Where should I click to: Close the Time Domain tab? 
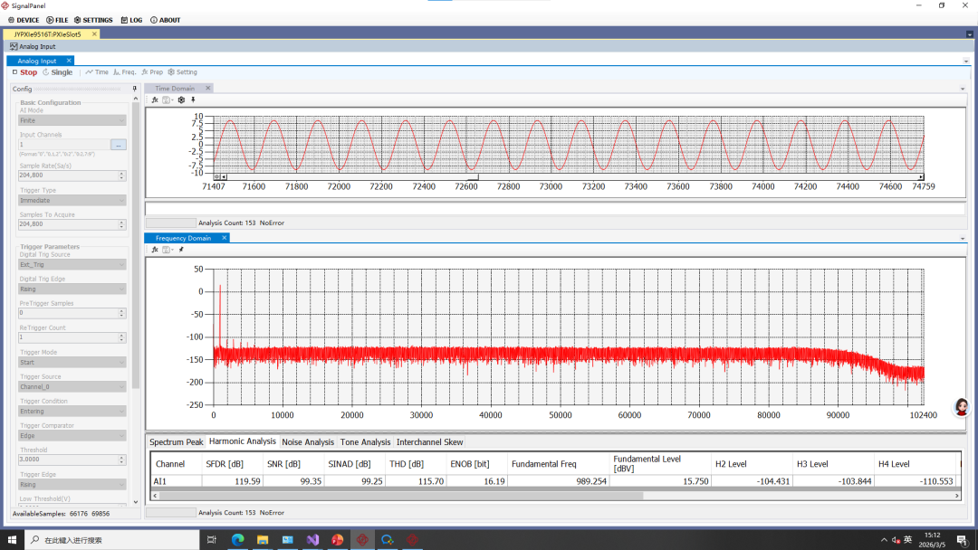[x=207, y=89]
